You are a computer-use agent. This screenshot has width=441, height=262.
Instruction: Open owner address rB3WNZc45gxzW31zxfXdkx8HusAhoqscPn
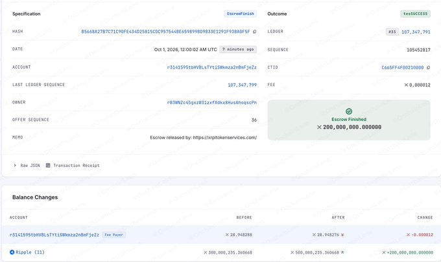(212, 102)
